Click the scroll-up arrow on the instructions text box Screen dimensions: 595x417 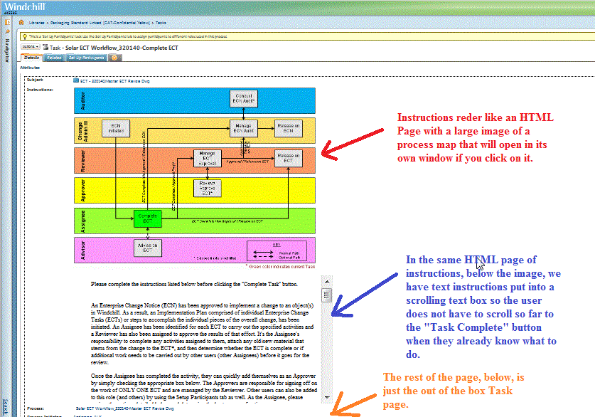coord(326,282)
